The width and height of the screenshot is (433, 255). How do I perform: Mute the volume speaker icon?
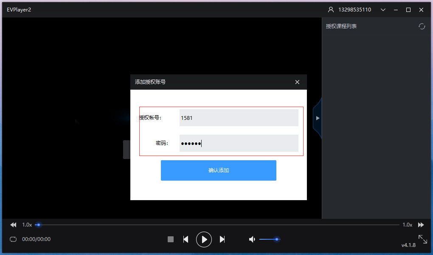pyautogui.click(x=252, y=239)
